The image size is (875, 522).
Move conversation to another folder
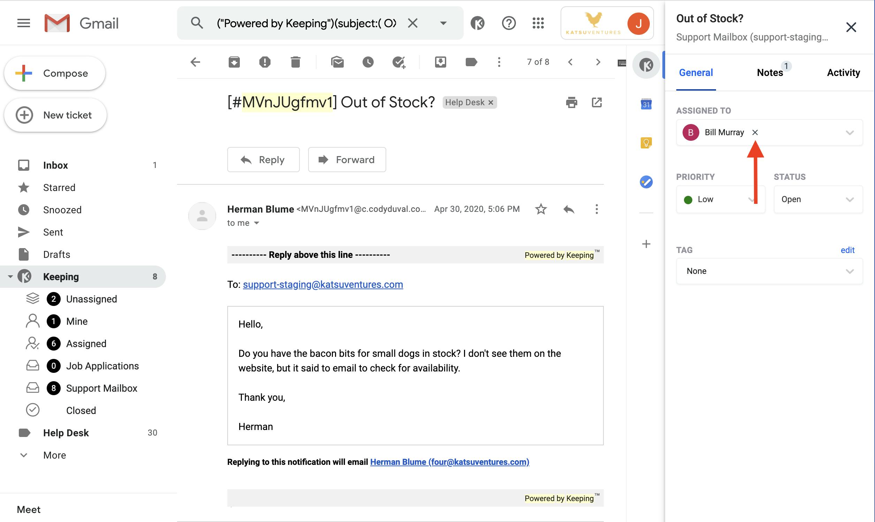[x=441, y=62]
